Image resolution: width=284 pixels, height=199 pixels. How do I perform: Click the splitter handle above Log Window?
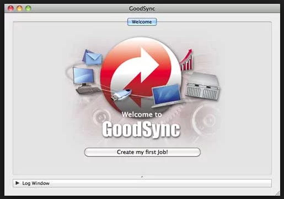(x=142, y=177)
